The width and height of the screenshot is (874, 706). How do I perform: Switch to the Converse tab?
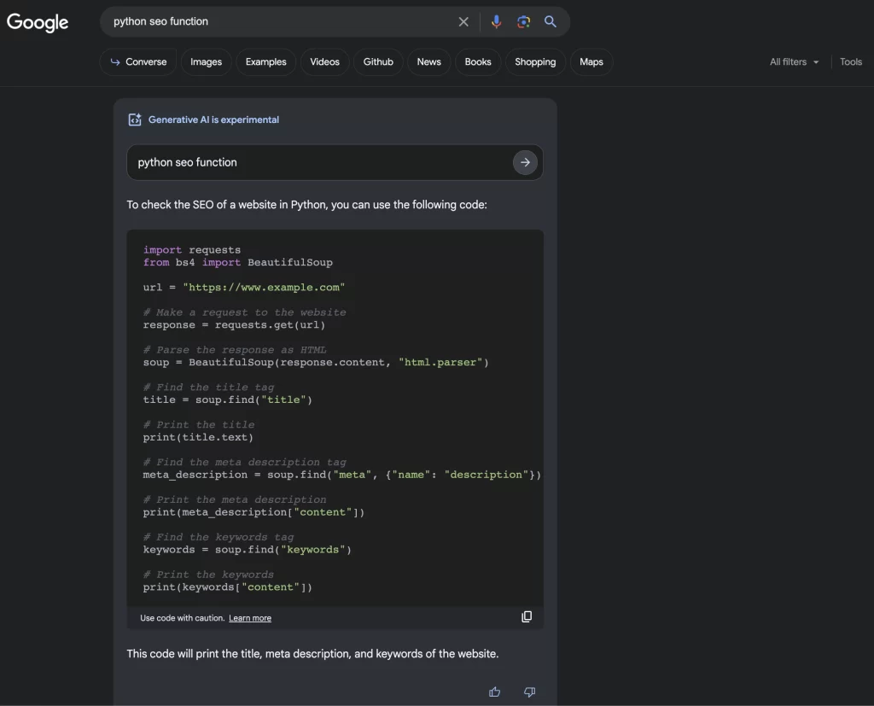pyautogui.click(x=137, y=61)
